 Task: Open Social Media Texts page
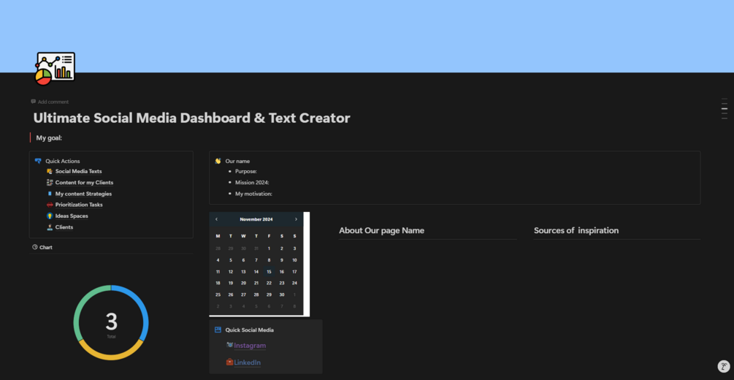[x=79, y=172]
